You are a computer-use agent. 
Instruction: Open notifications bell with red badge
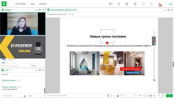[x=160, y=4]
